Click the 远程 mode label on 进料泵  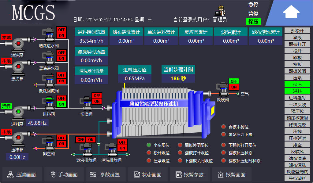click(x=6, y=106)
